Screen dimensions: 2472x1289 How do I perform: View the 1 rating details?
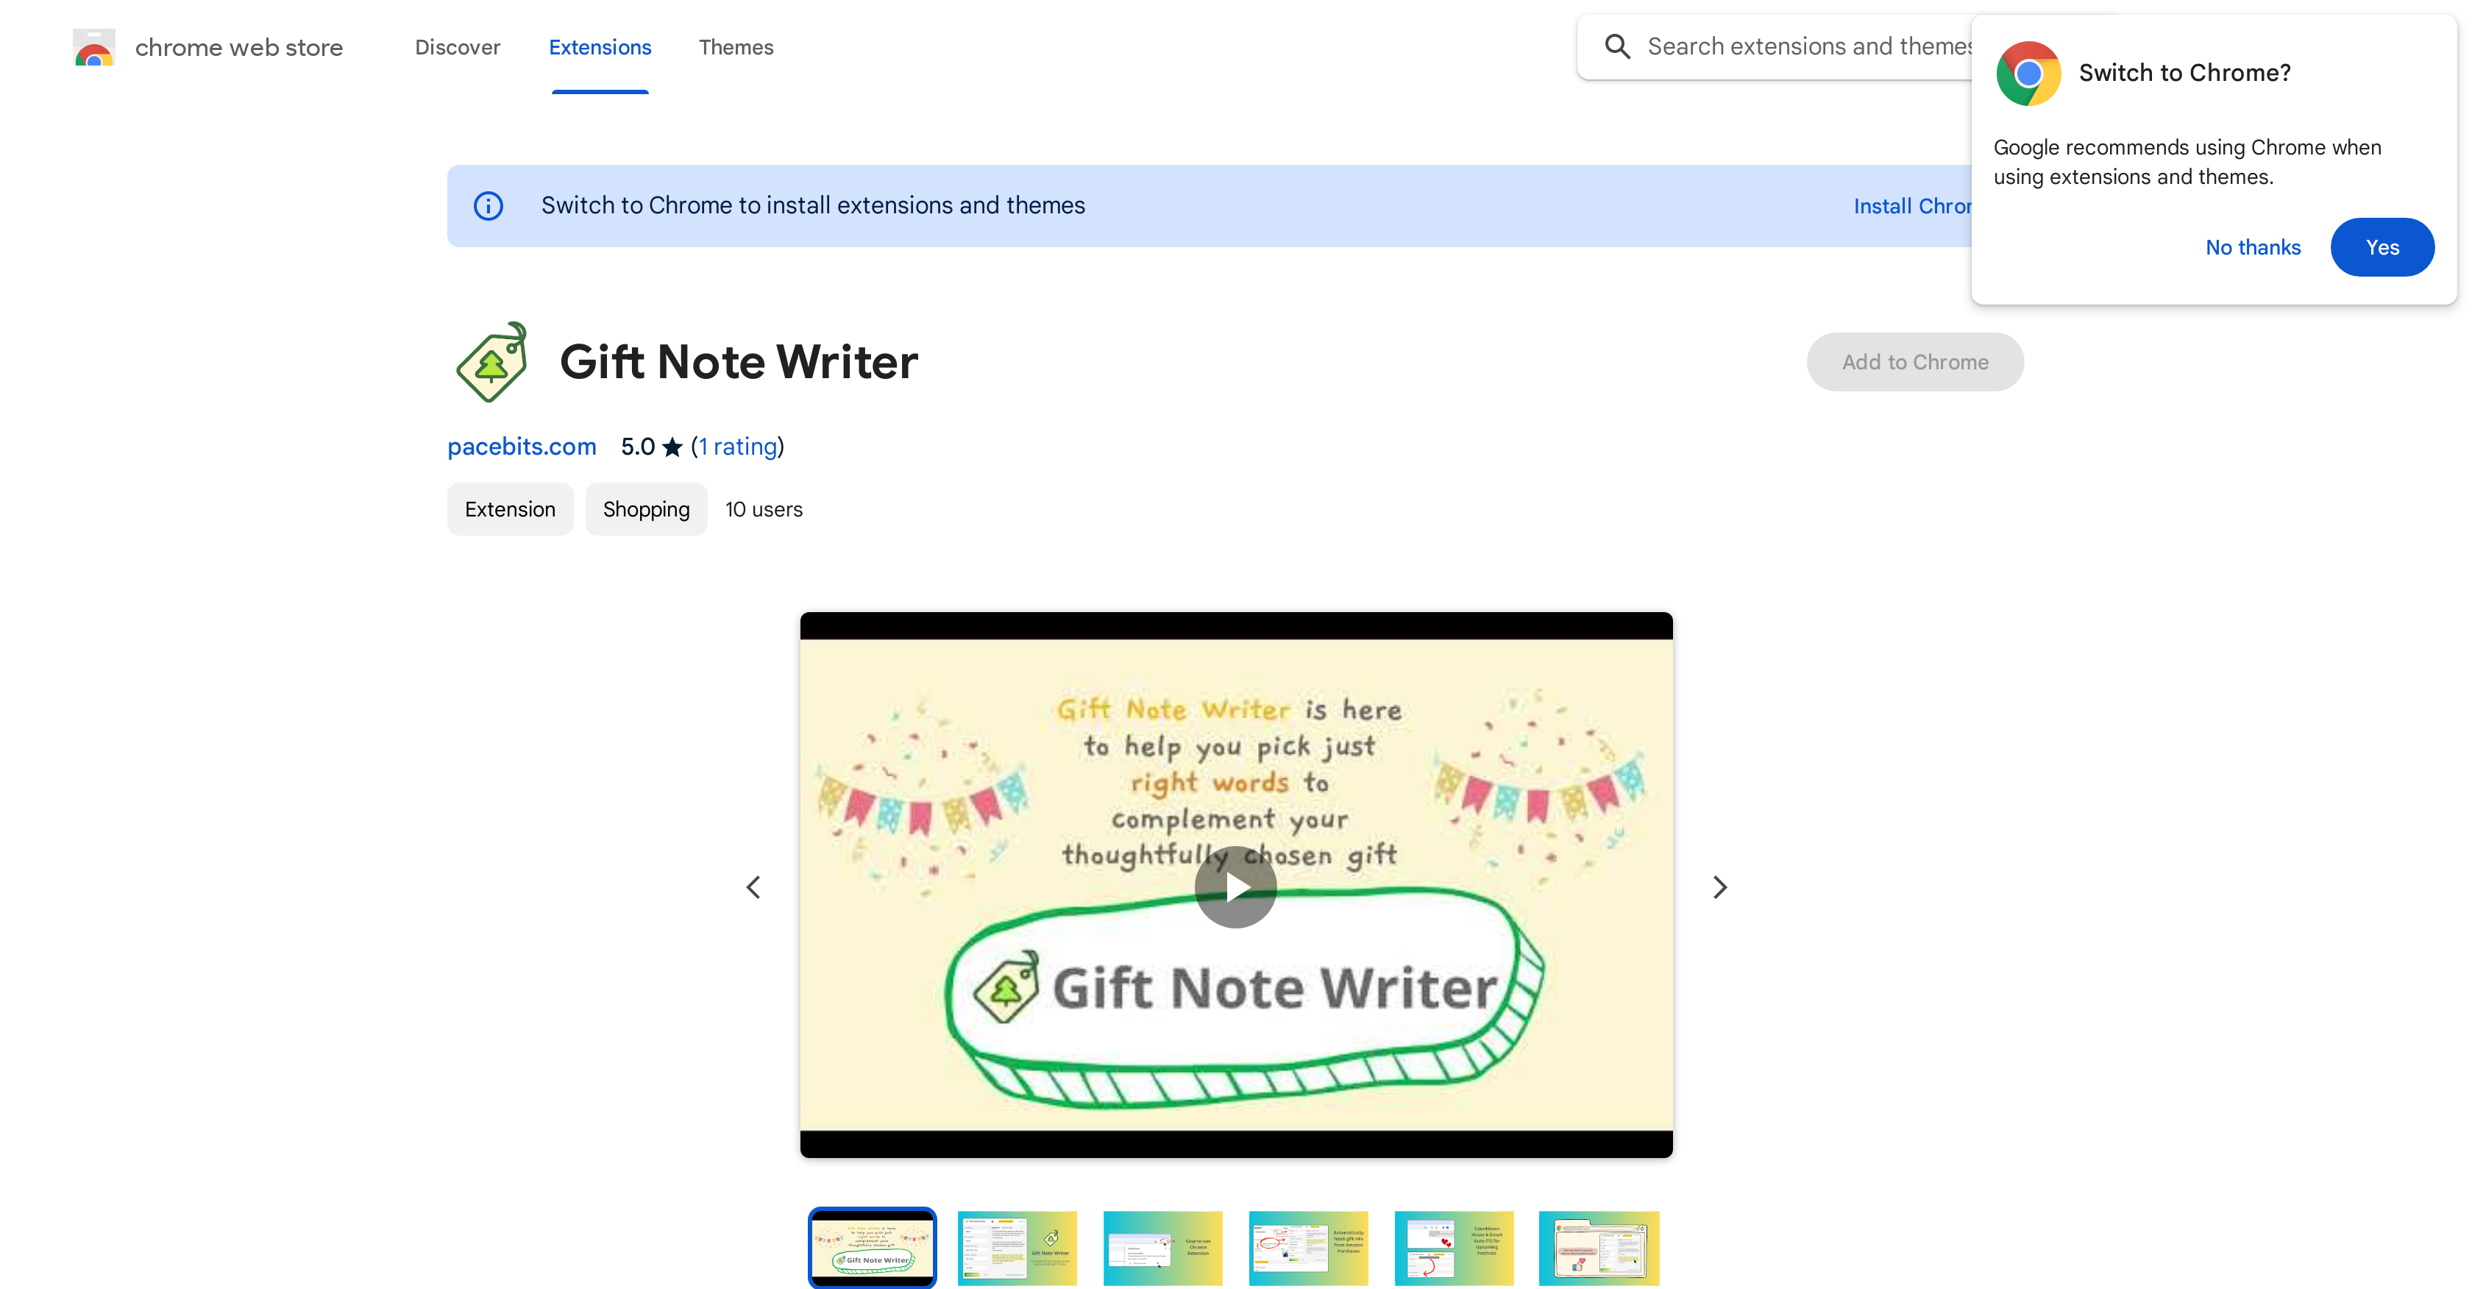[x=738, y=447]
